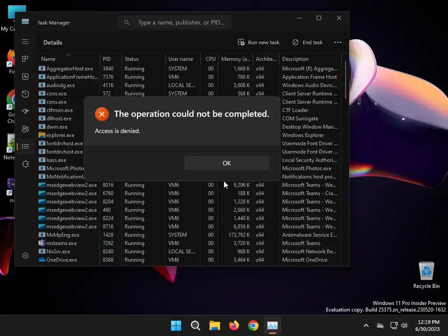
Task: Select the lsass.exe process
Action: coord(56,160)
